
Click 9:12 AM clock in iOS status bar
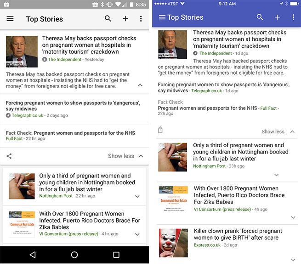pyautogui.click(x=227, y=4)
